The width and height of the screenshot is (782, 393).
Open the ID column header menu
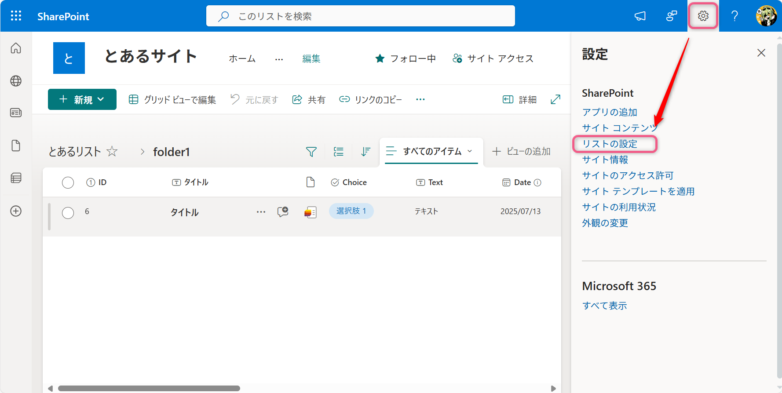point(96,182)
